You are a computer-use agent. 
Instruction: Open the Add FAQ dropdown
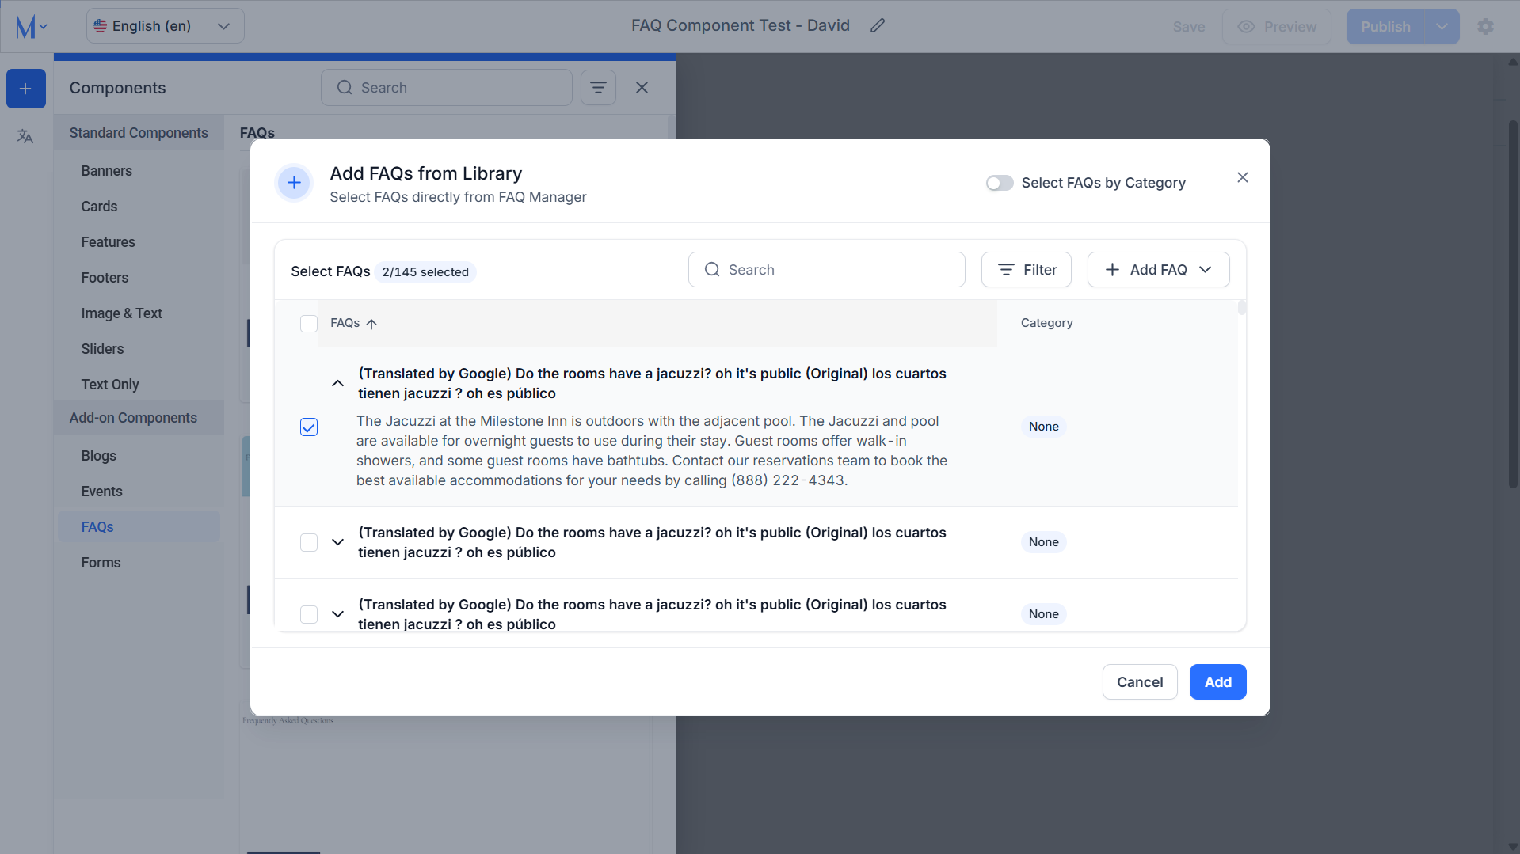(1158, 270)
